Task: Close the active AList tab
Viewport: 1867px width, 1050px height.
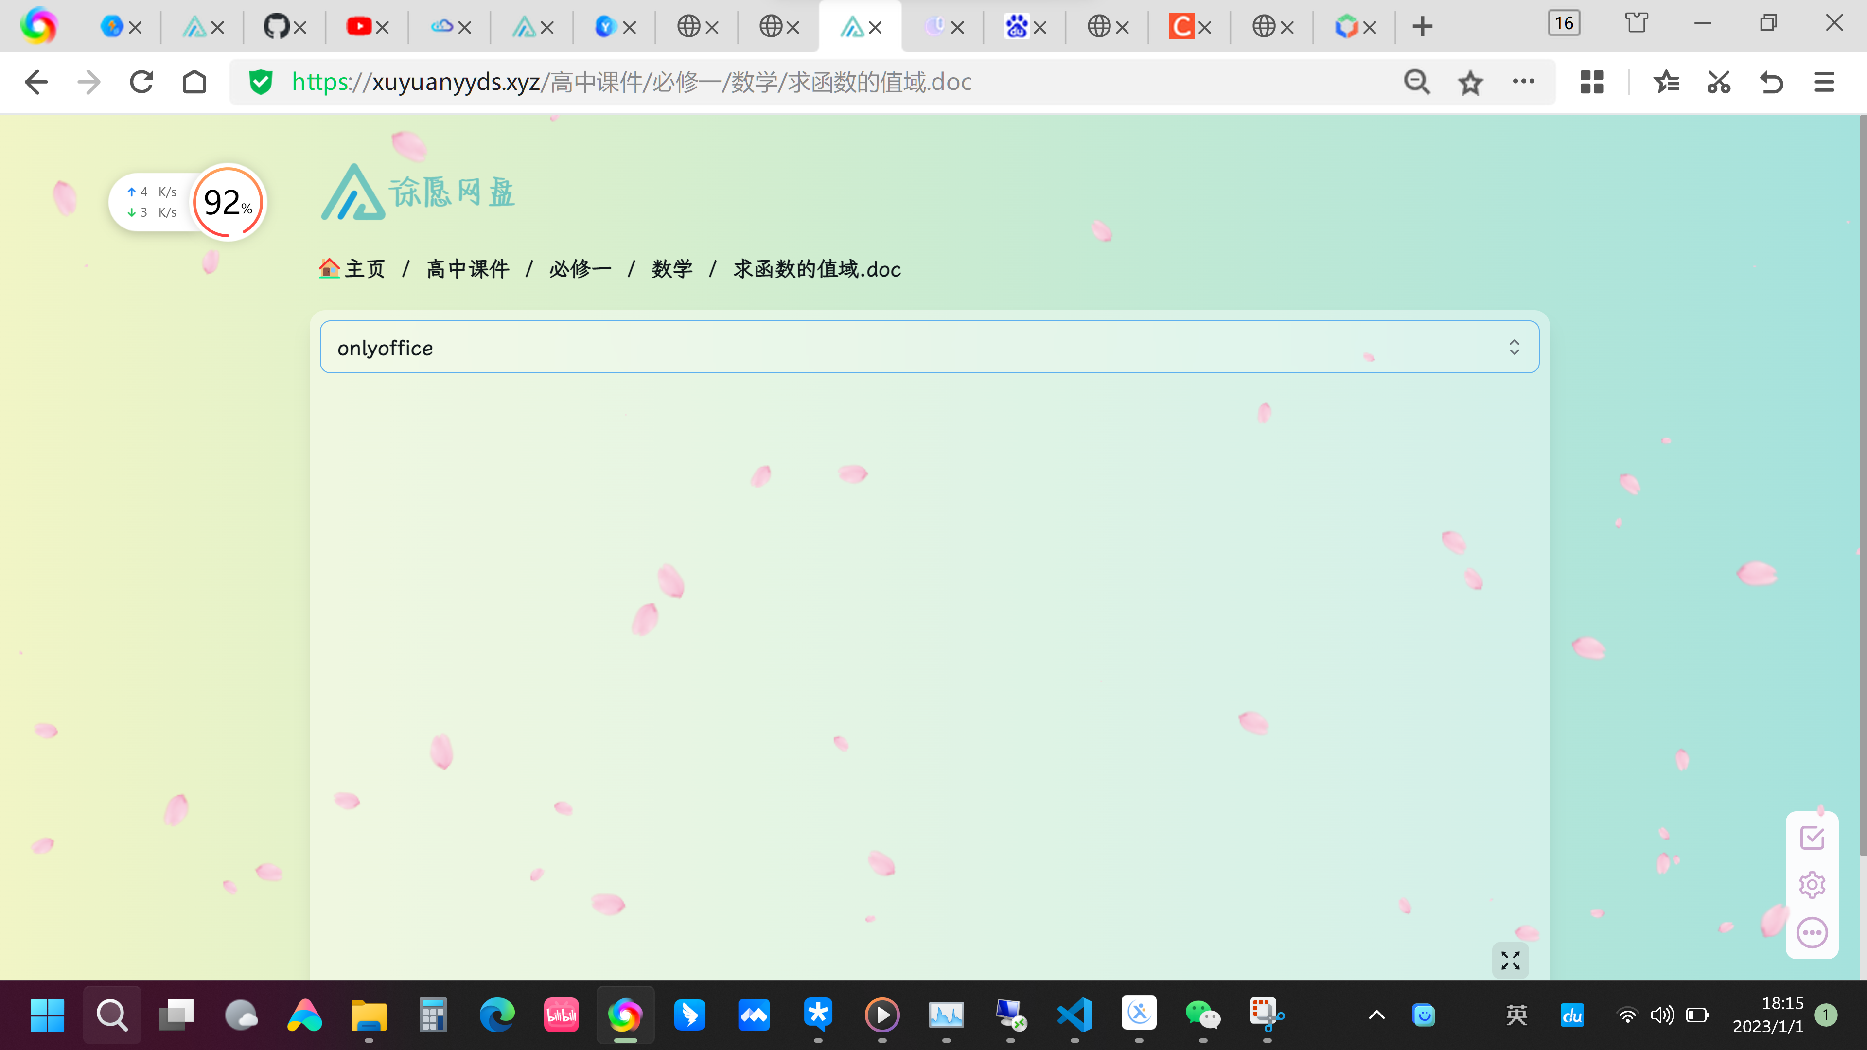Action: click(x=875, y=28)
